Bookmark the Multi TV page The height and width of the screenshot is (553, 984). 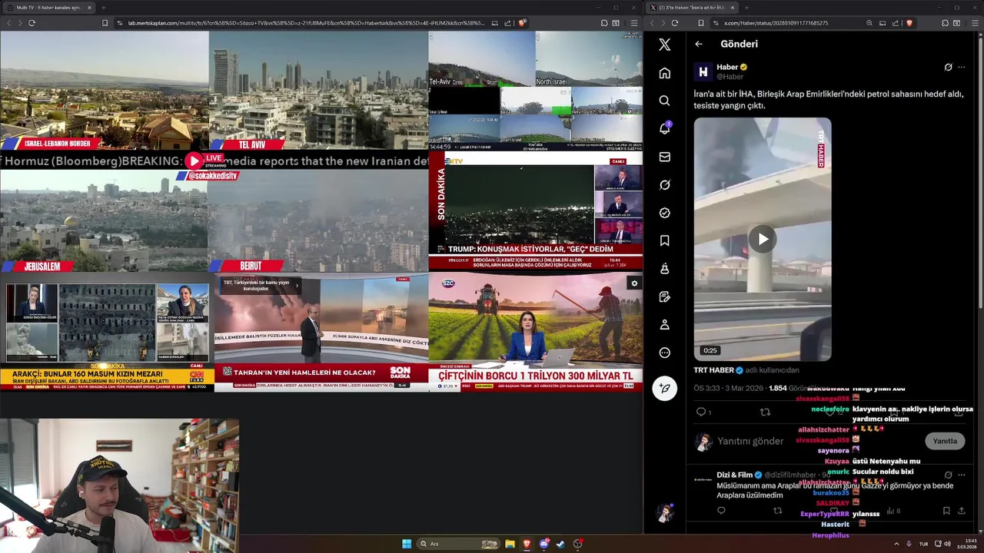tap(105, 23)
